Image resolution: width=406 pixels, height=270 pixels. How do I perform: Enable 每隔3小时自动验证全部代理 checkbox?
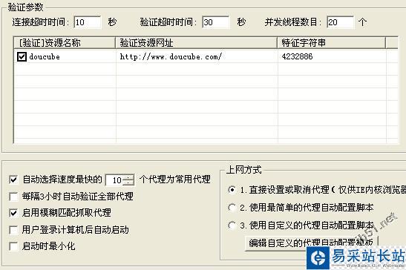13,197
